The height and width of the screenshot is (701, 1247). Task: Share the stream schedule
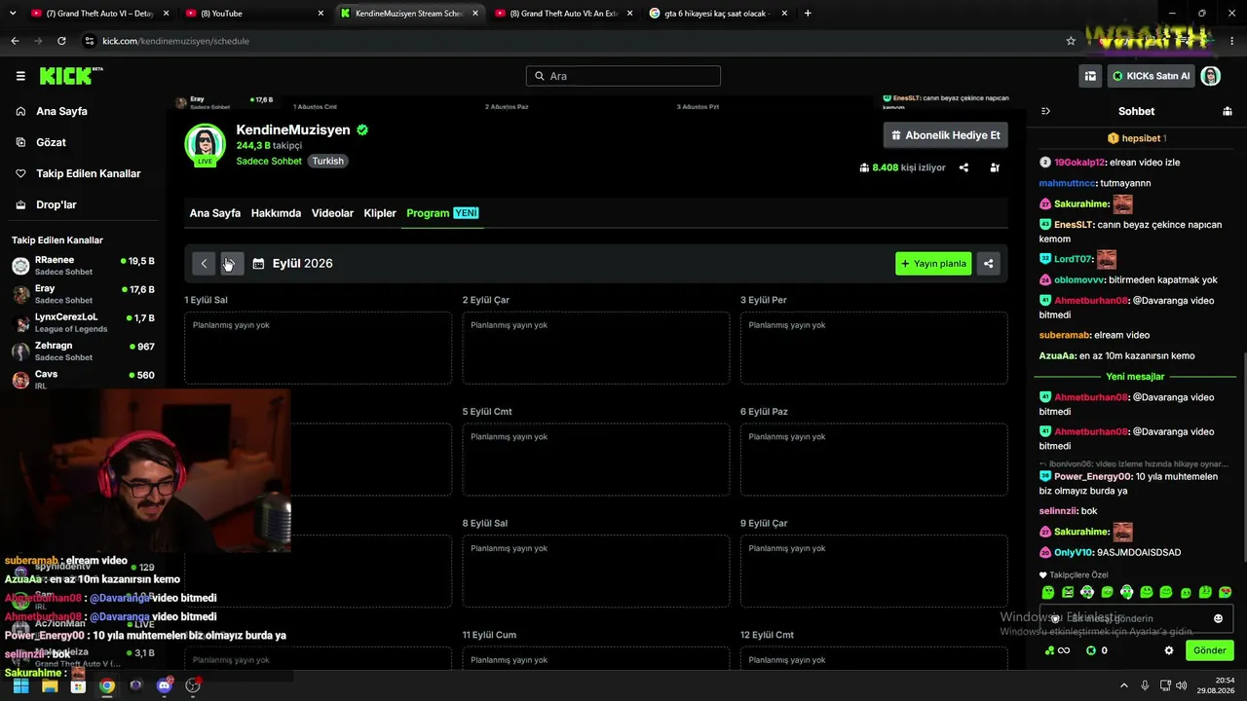tap(988, 263)
